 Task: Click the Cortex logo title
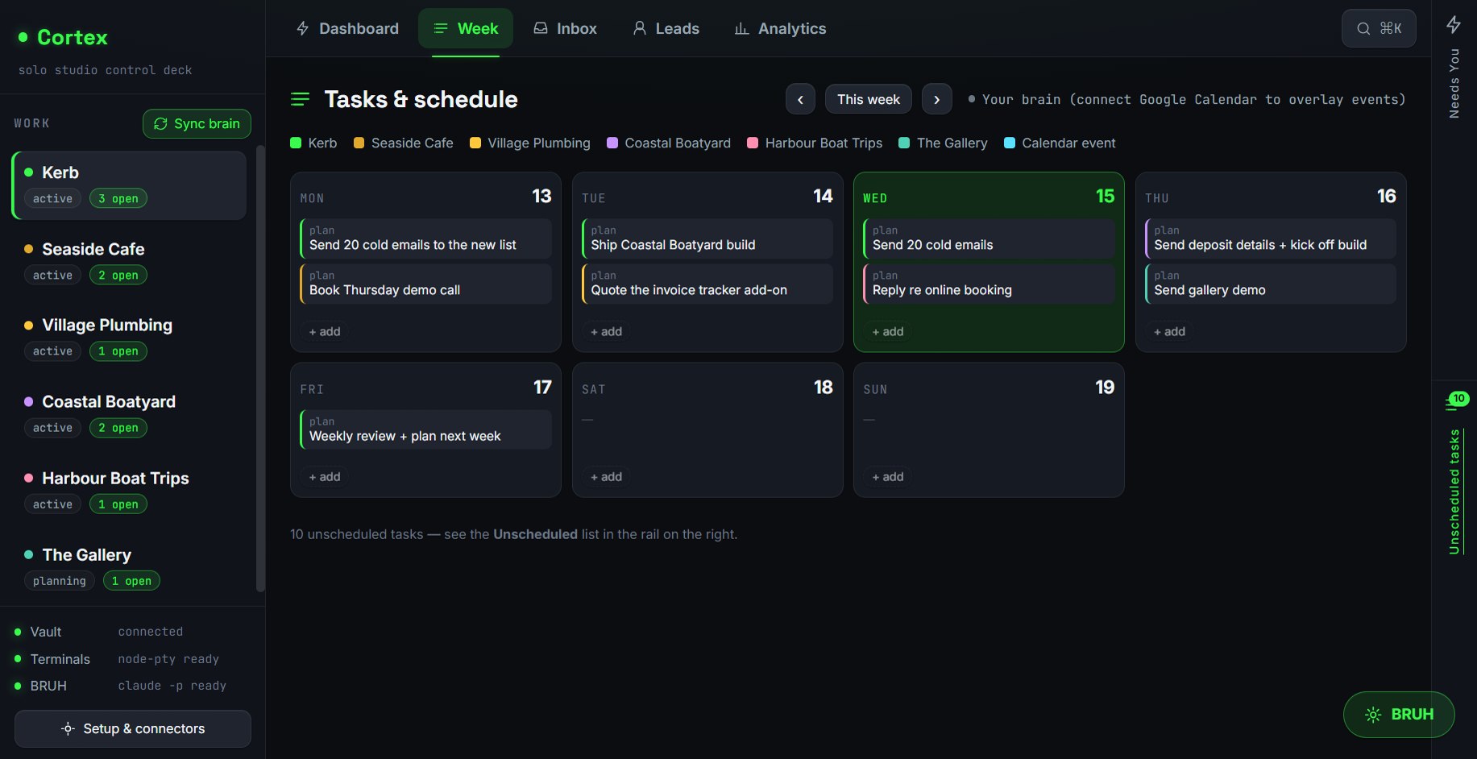coord(73,37)
